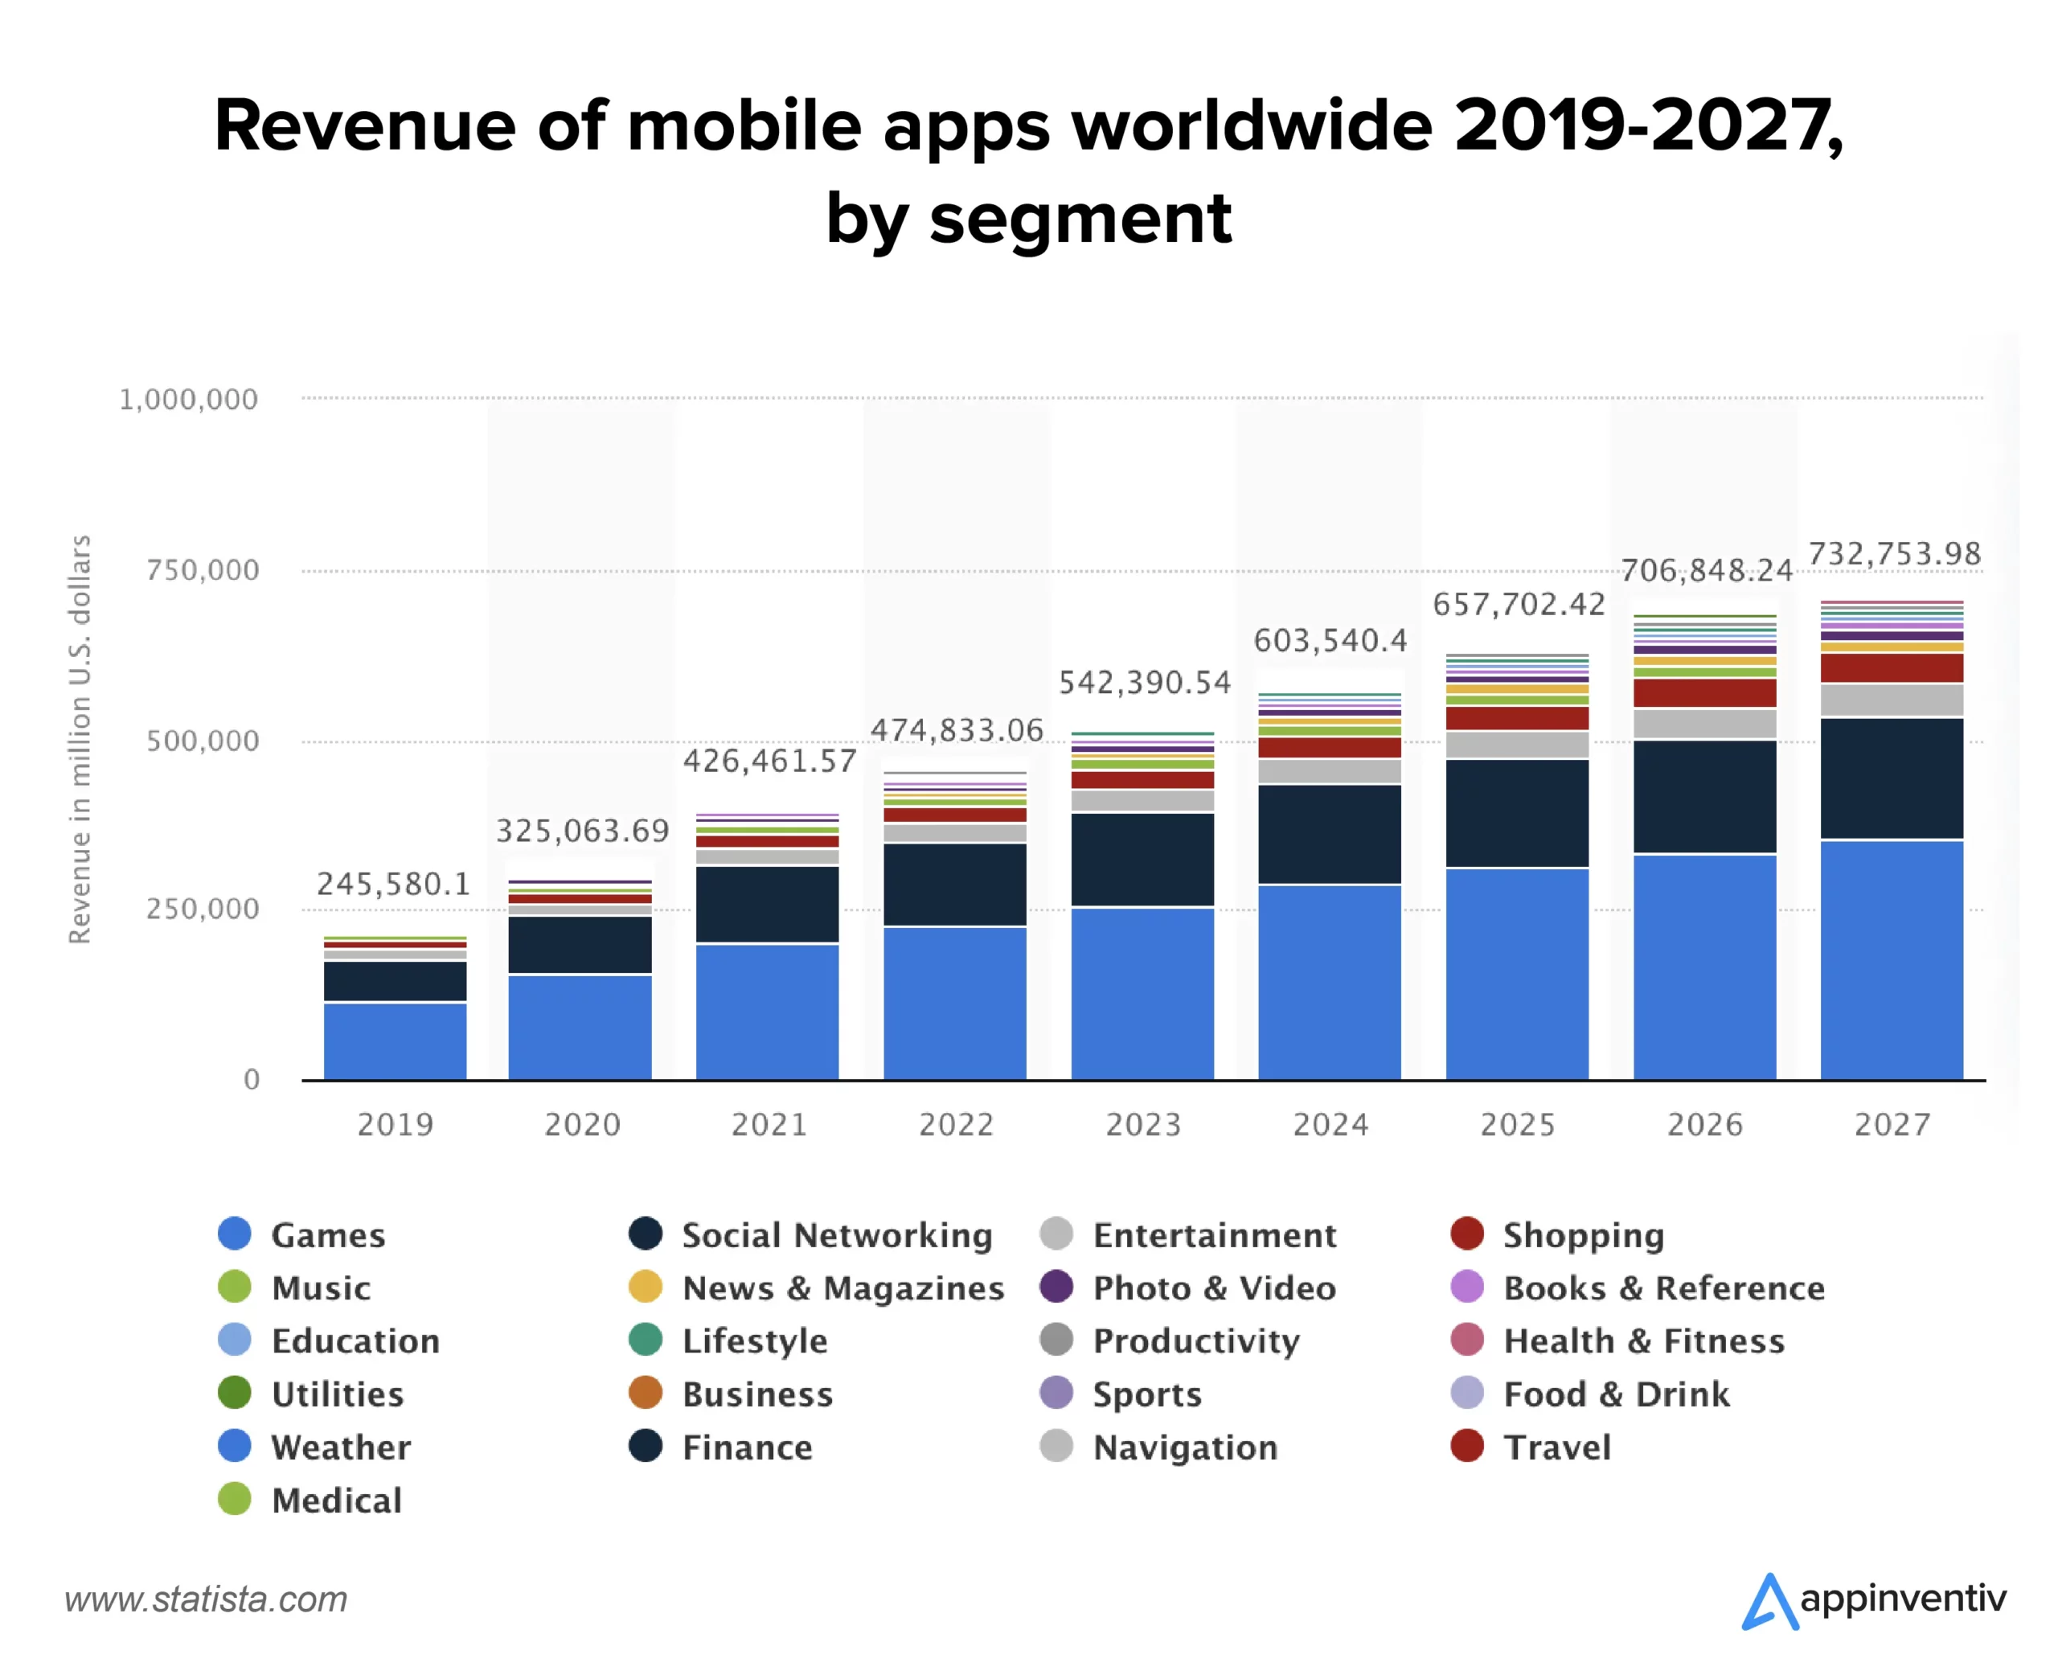Click the 245,580.1 total value label
Screen dimensions: 2058x1675
coord(393,884)
